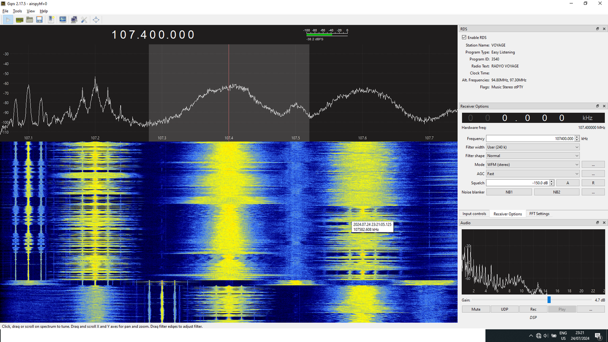Click the remote control computers icon
Screen dimensions: 608x342
74,19
